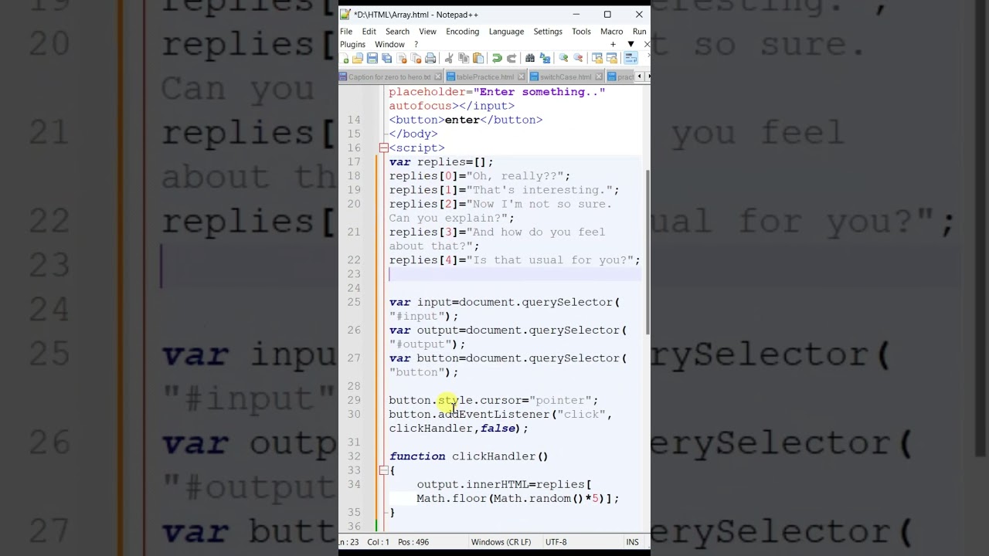This screenshot has width=989, height=556.
Task: Click Windows (CR LF) in status bar
Action: pyautogui.click(x=501, y=542)
